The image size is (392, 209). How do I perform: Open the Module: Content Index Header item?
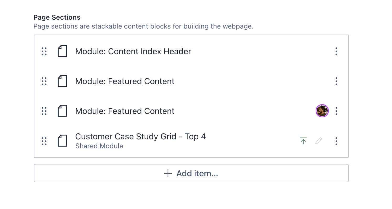point(133,51)
